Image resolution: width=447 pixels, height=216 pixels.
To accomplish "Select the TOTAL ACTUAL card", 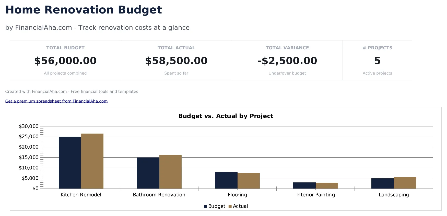I will (176, 60).
